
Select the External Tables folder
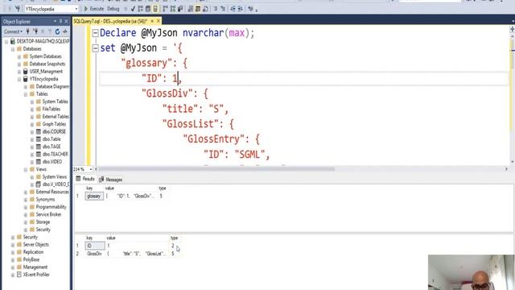point(56,117)
